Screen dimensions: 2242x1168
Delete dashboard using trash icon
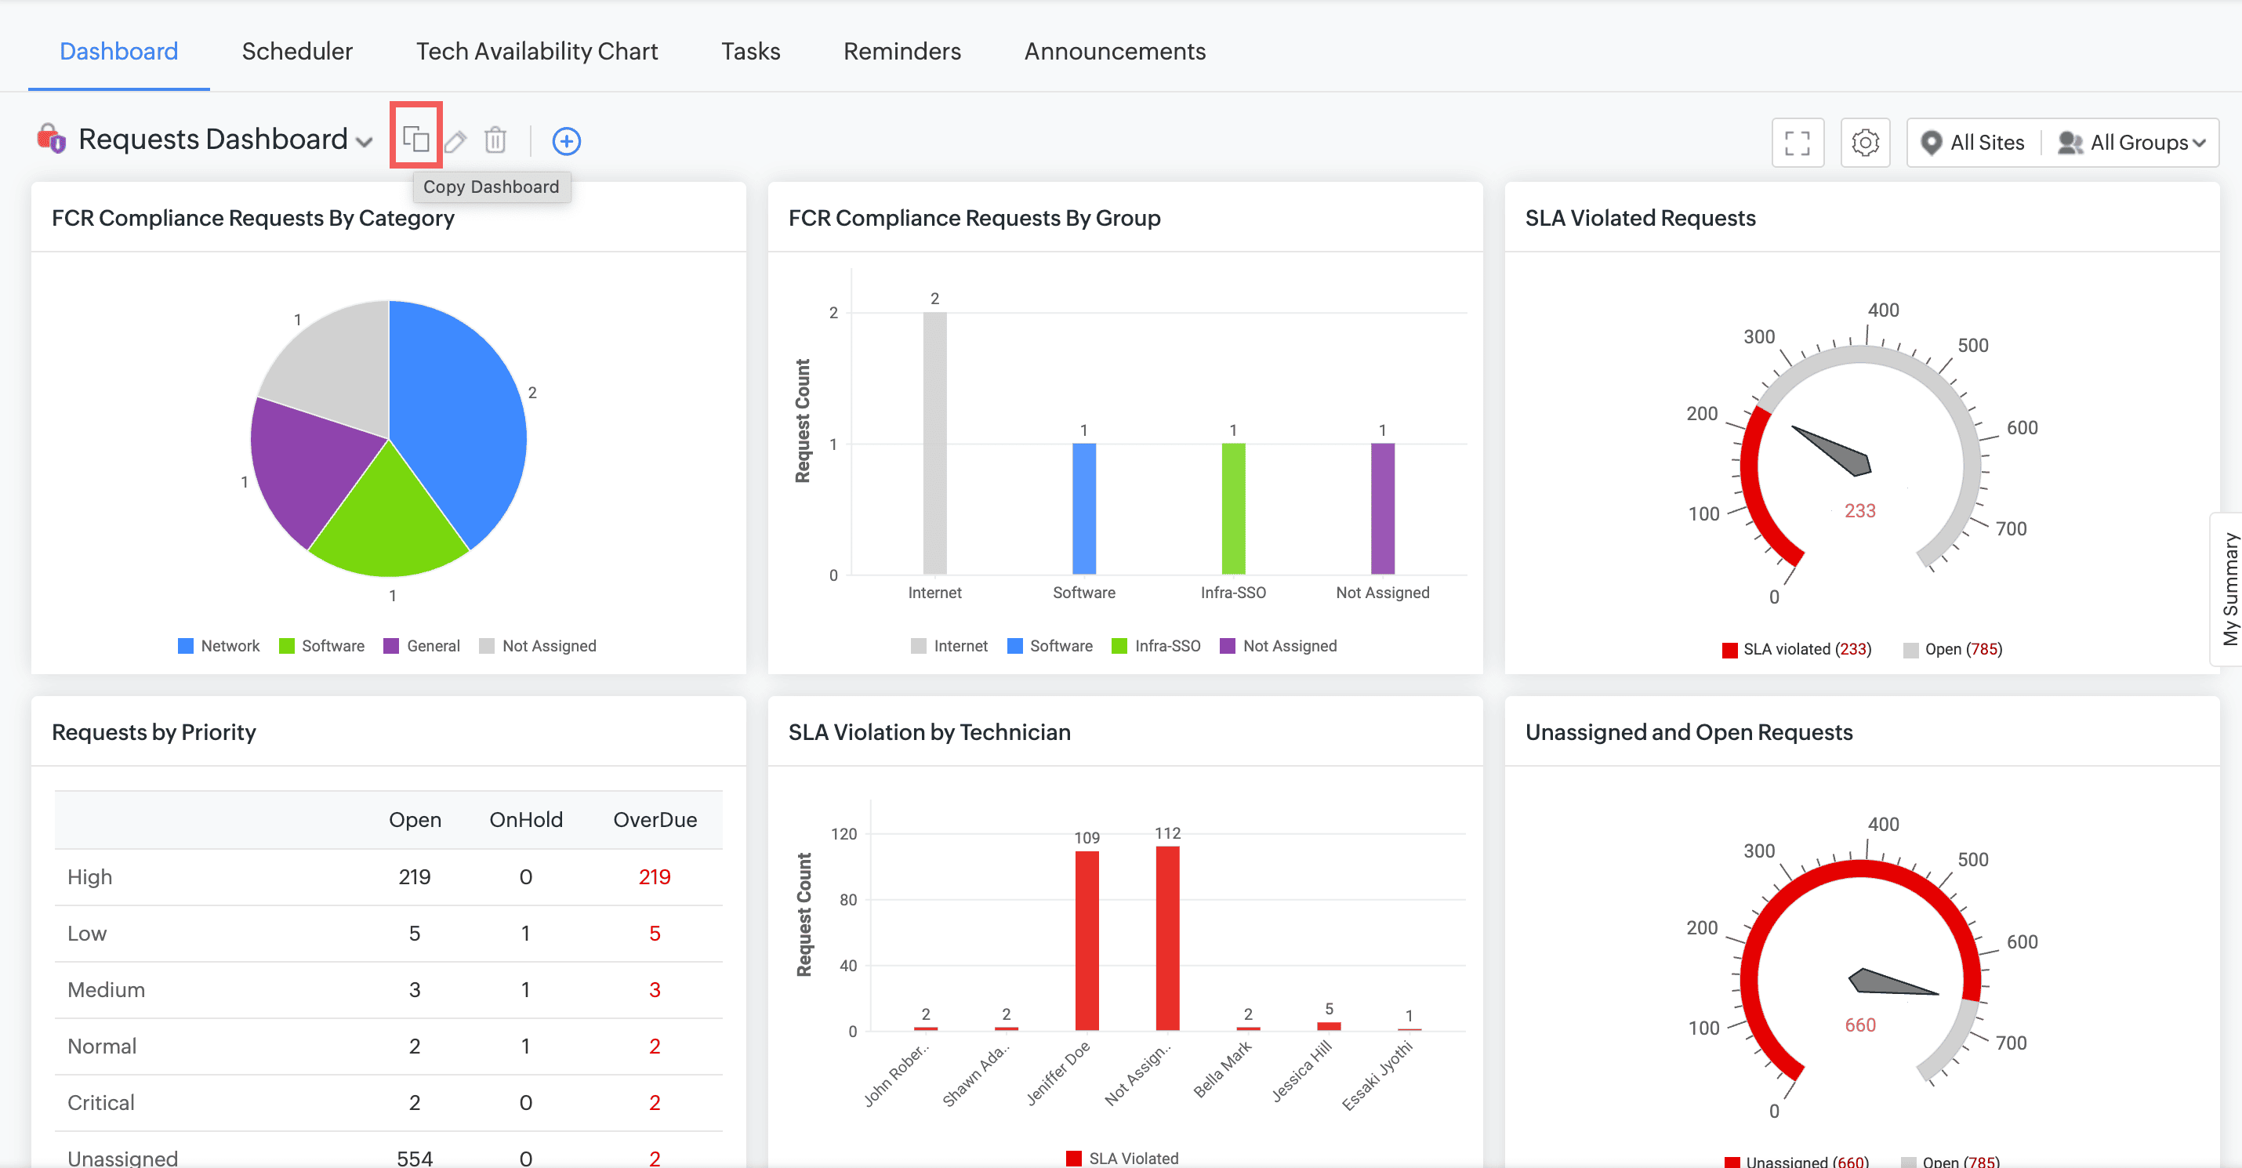[x=495, y=140]
